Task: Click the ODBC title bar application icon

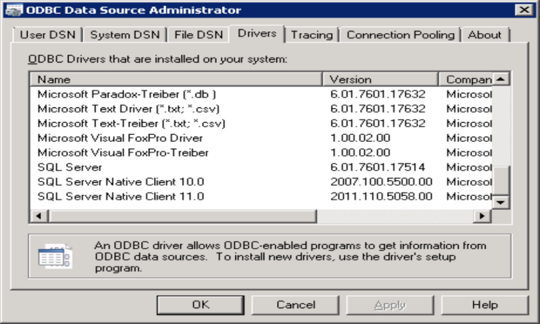Action: (x=13, y=10)
